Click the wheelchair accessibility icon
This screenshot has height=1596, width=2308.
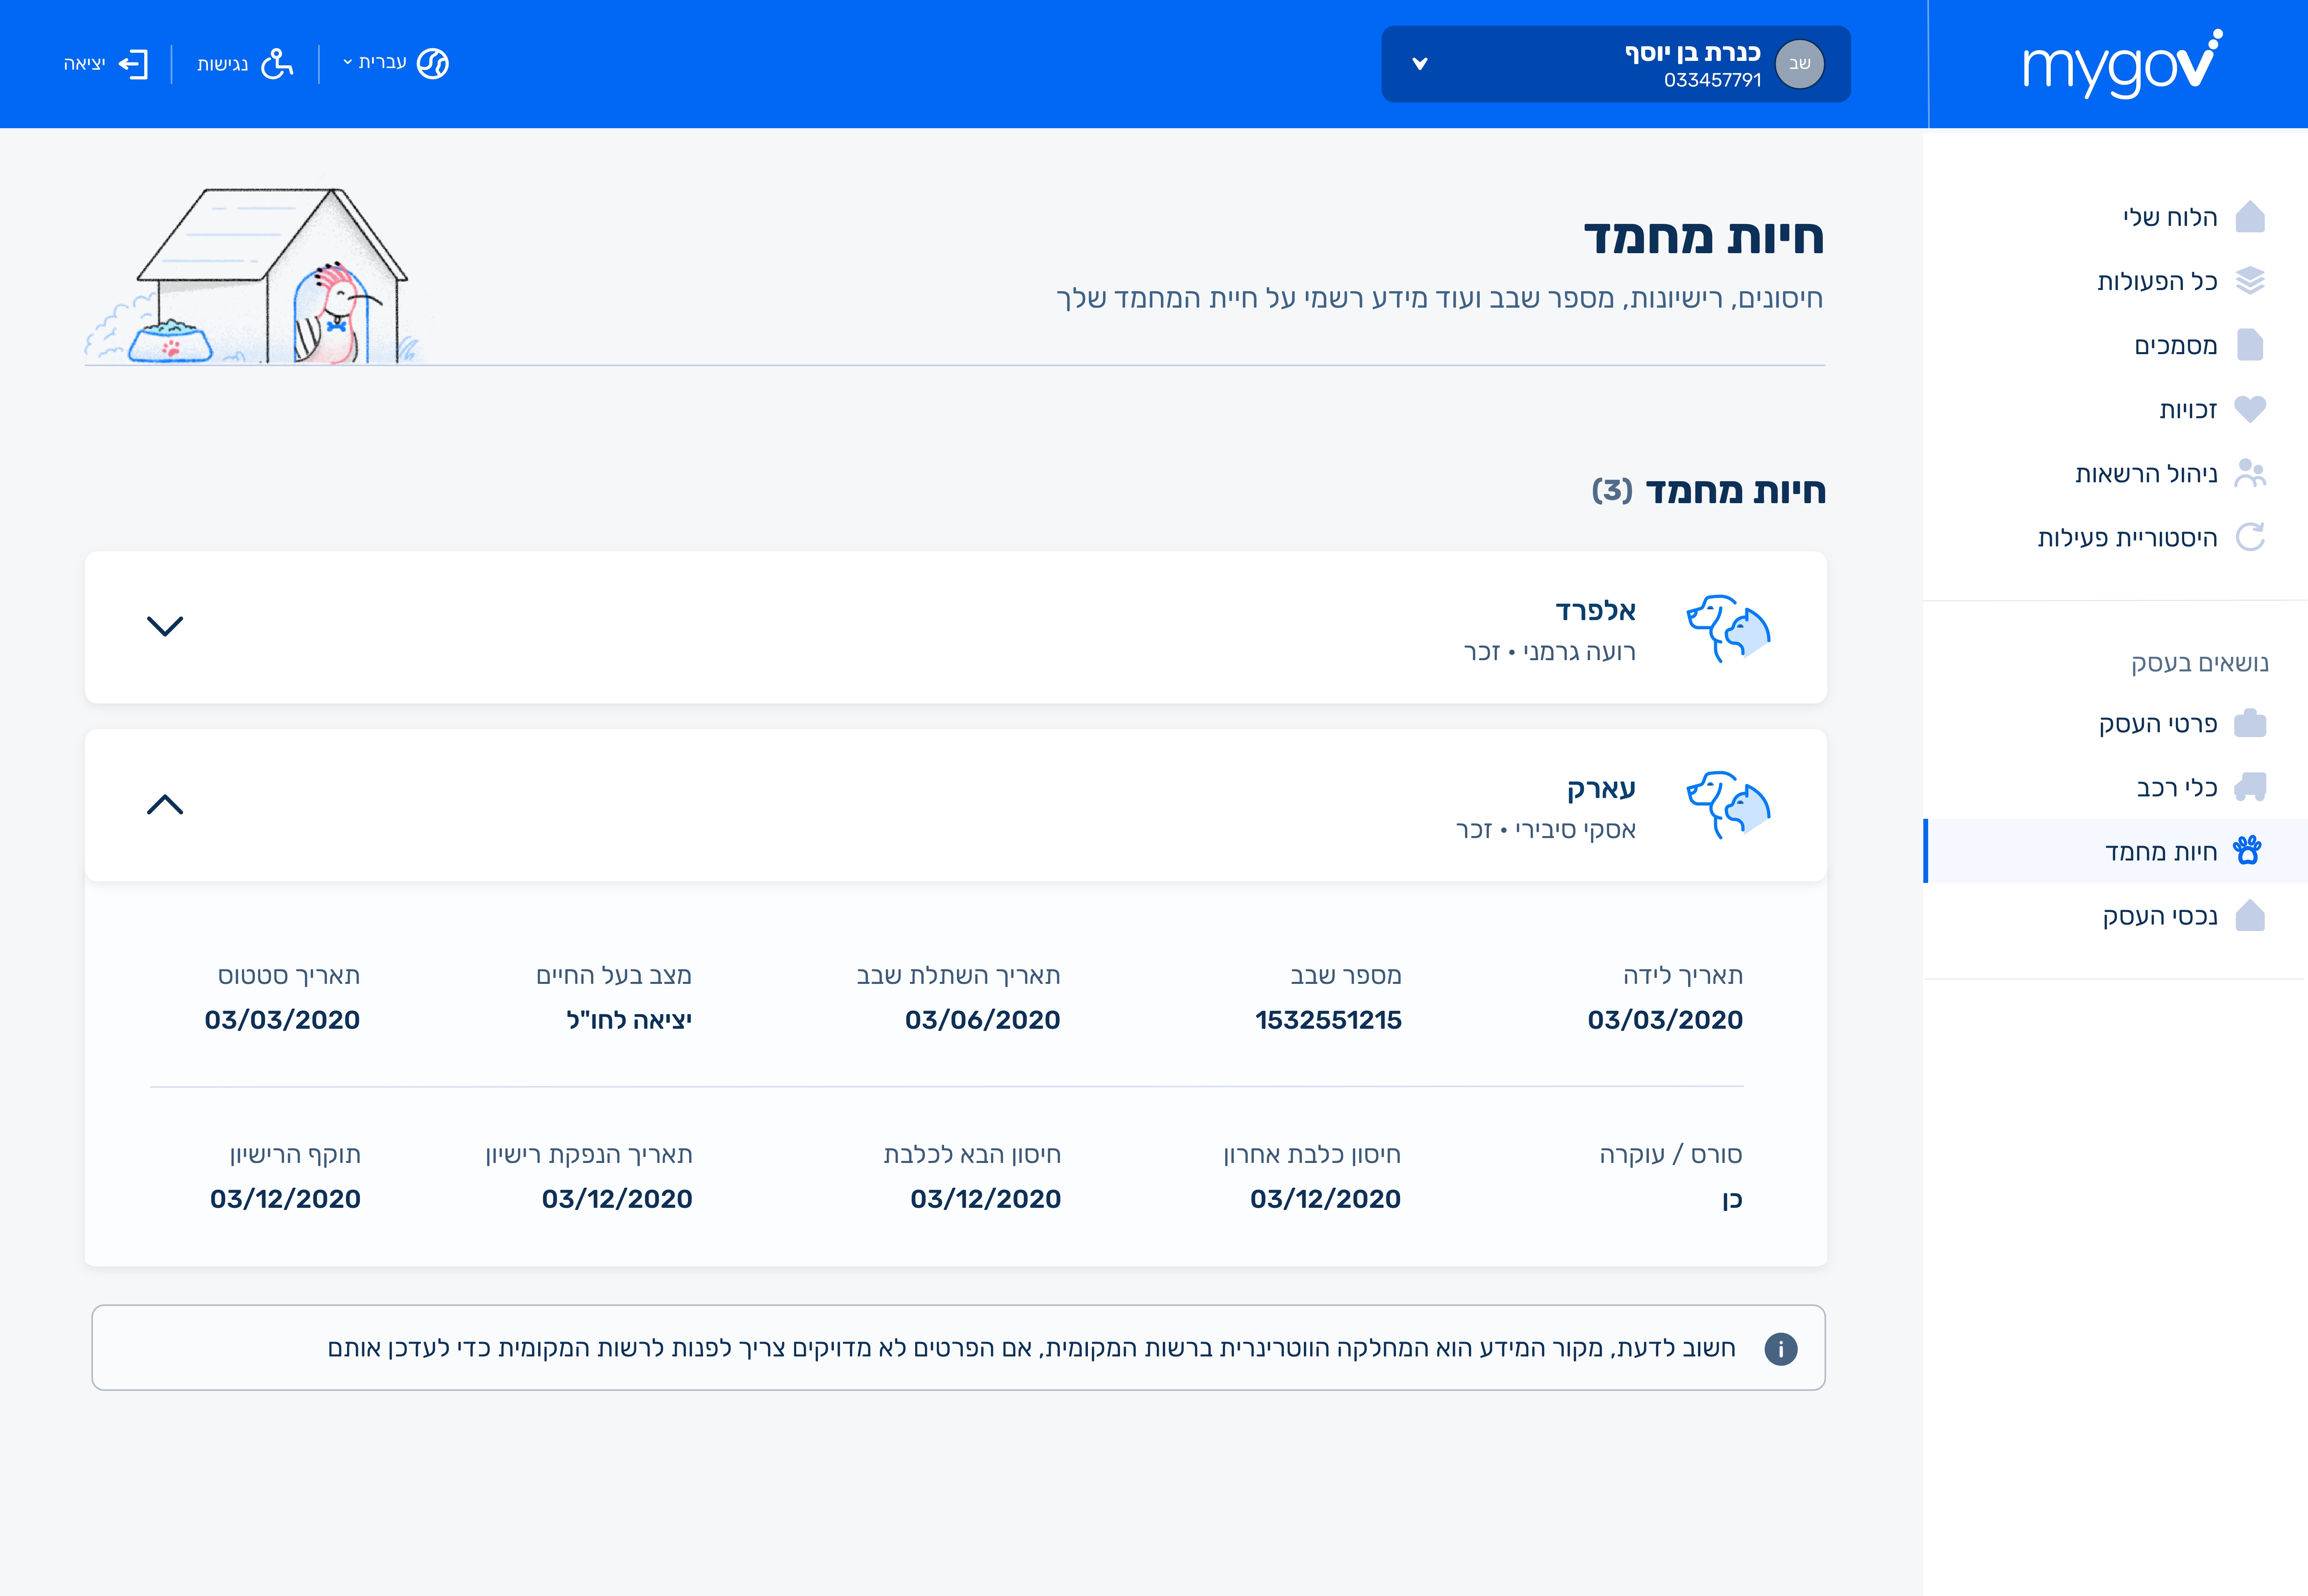coord(276,64)
